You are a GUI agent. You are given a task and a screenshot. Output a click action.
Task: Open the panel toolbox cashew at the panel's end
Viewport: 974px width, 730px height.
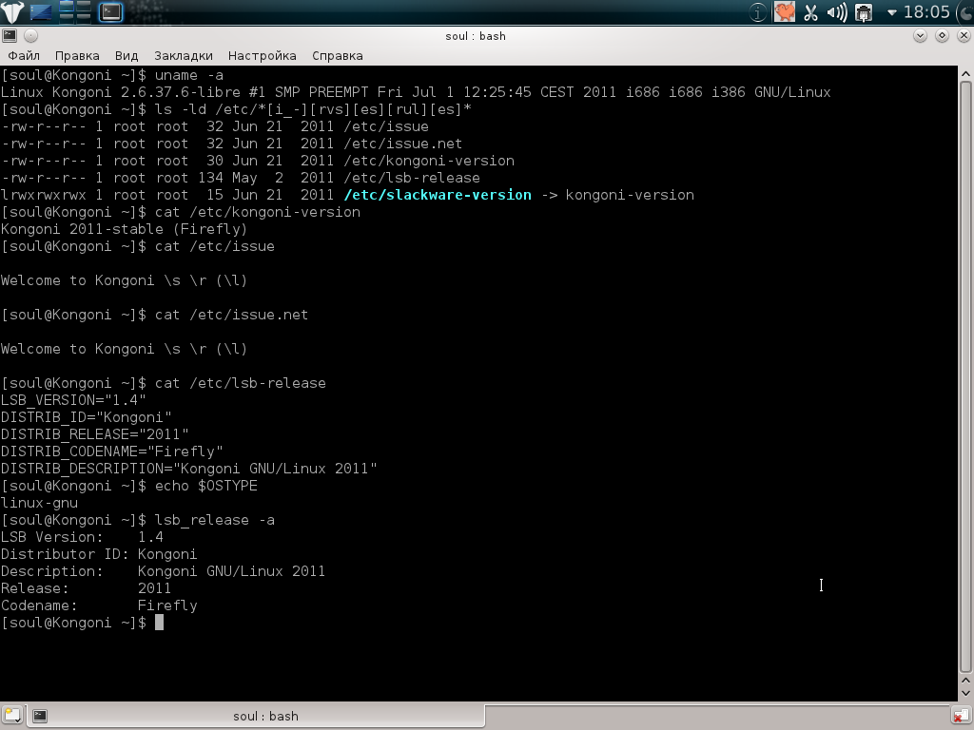(x=965, y=11)
